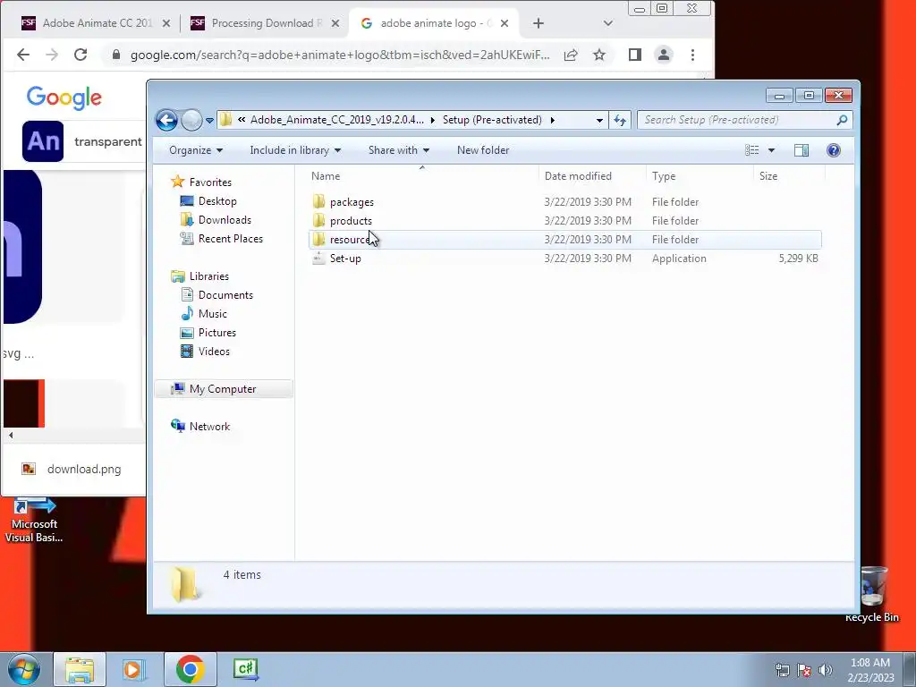Click the New folder button
916x687 pixels.
(482, 150)
